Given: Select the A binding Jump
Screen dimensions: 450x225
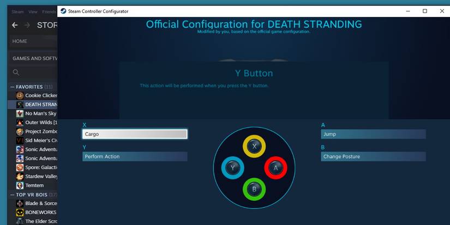Looking at the screenshot, I should [374, 134].
